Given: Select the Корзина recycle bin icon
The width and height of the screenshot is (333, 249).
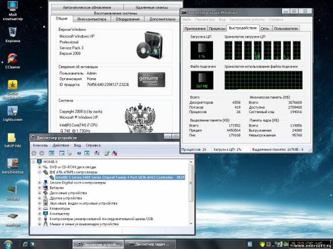Looking at the screenshot, I should pos(13,35).
